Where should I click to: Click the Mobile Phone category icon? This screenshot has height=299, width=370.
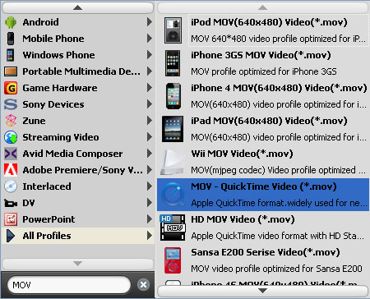pos(11,39)
